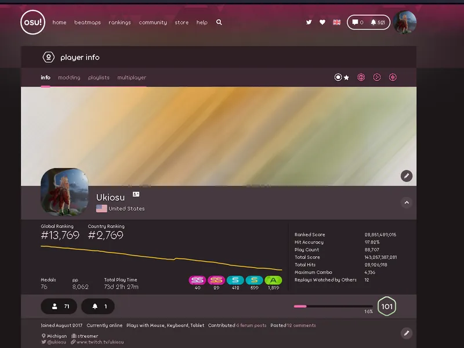Switch to the modding tab
The width and height of the screenshot is (464, 348).
click(69, 77)
